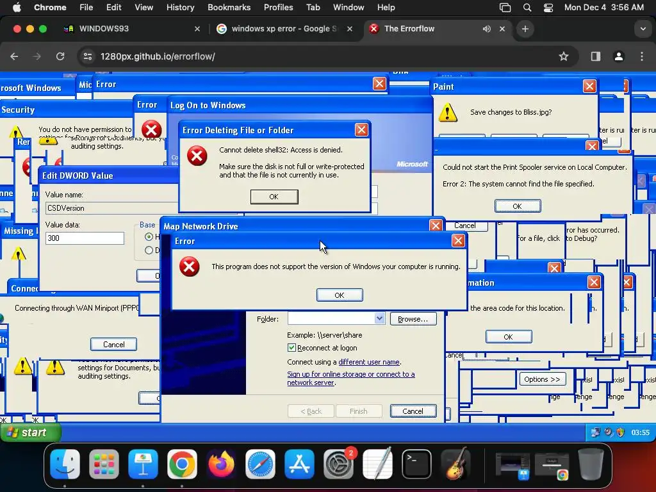
Task: Open TextEdit from Dock
Action: (x=377, y=464)
